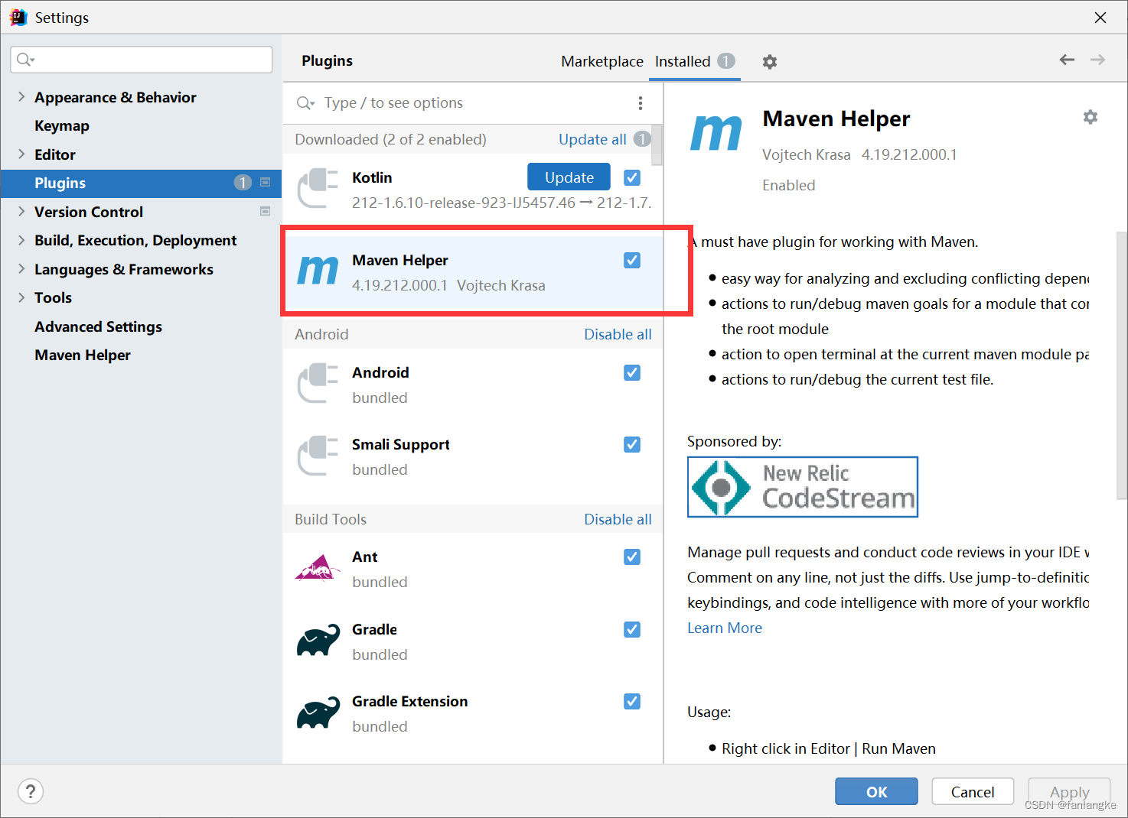Click the Installed tab update badge
Viewport: 1128px width, 818px height.
[x=726, y=61]
